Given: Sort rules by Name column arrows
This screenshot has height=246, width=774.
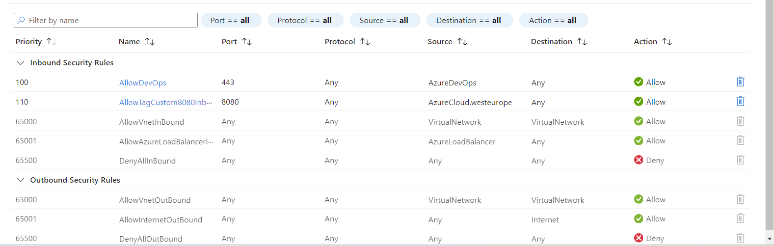Looking at the screenshot, I should 150,42.
